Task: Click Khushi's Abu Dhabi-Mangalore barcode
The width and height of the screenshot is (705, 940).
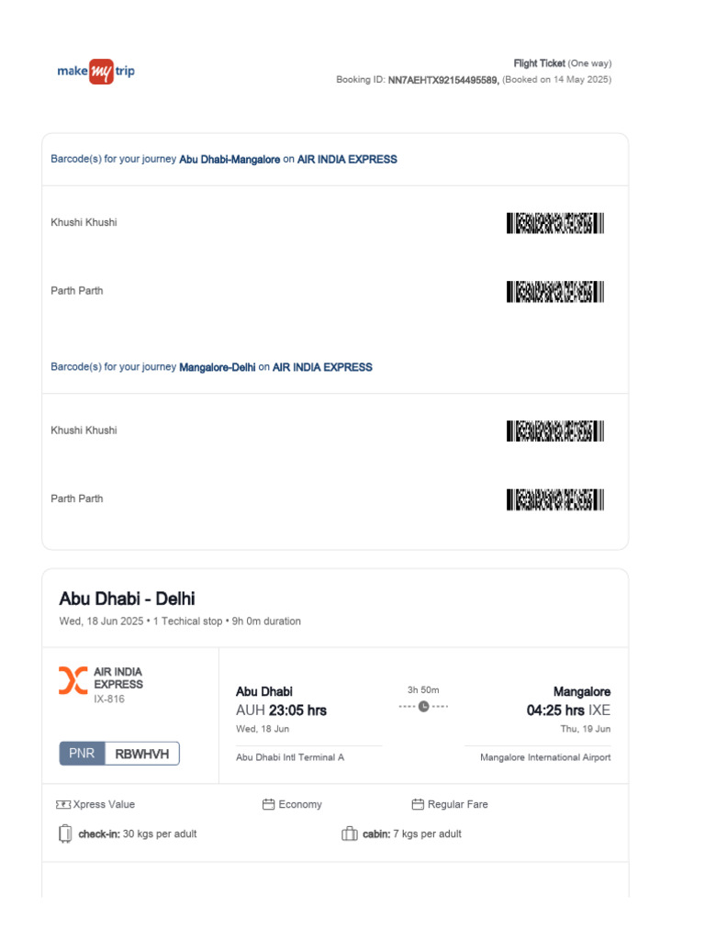Action: click(554, 223)
